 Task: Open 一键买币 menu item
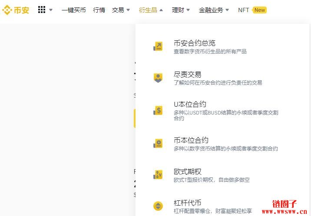[x=73, y=10]
